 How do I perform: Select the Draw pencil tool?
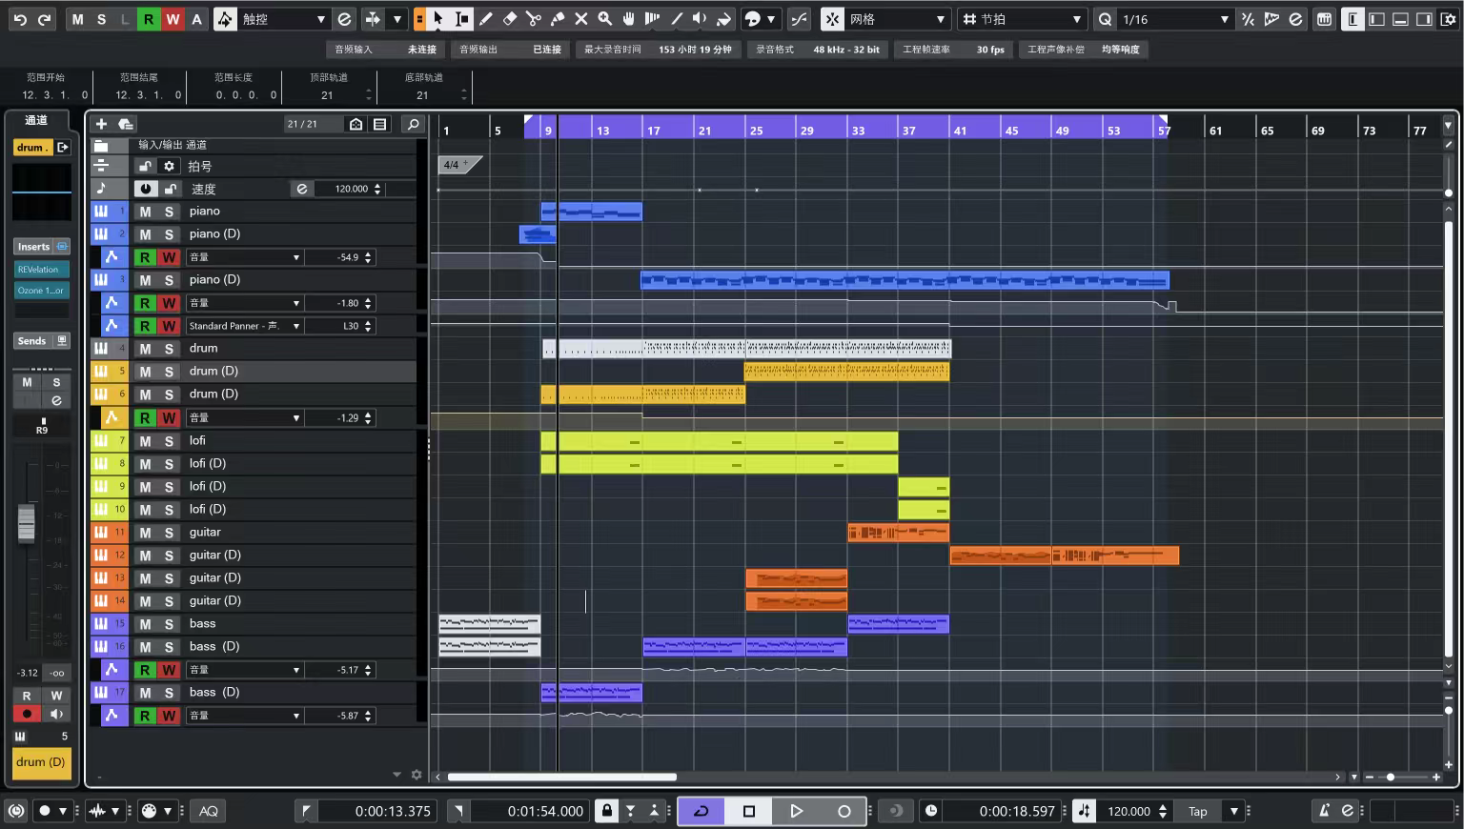click(486, 19)
